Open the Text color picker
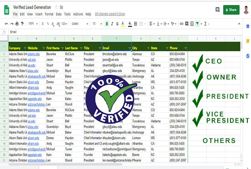This screenshot has width=251, height=169. (123, 24)
